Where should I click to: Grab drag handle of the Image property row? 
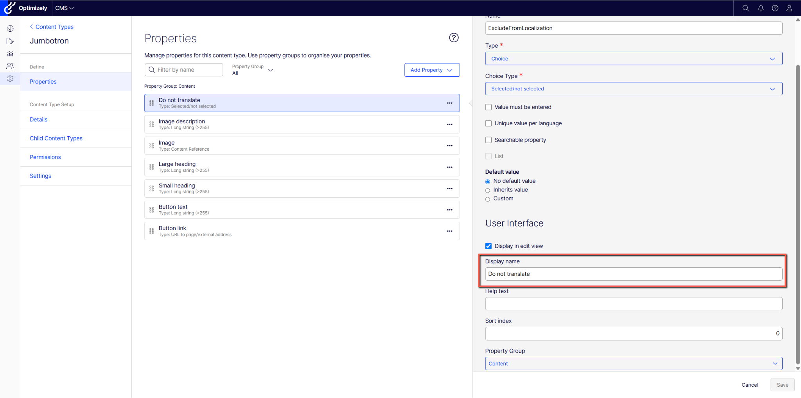pyautogui.click(x=152, y=146)
